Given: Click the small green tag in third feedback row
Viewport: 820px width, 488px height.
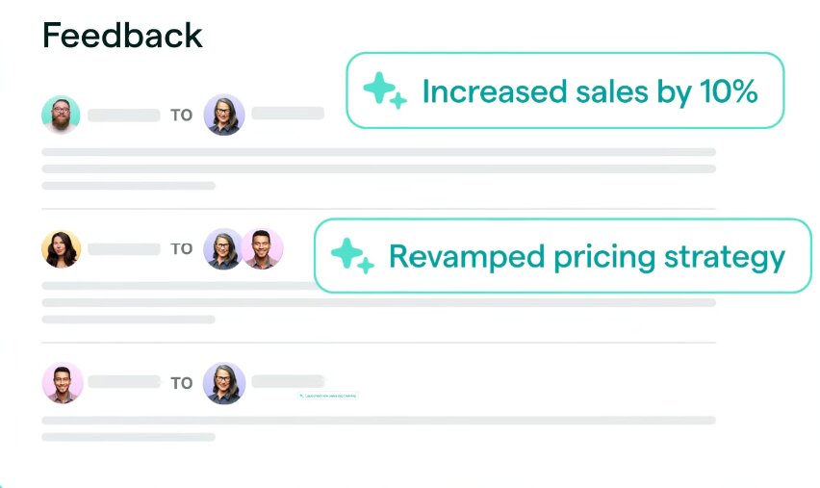Looking at the screenshot, I should point(327,396).
